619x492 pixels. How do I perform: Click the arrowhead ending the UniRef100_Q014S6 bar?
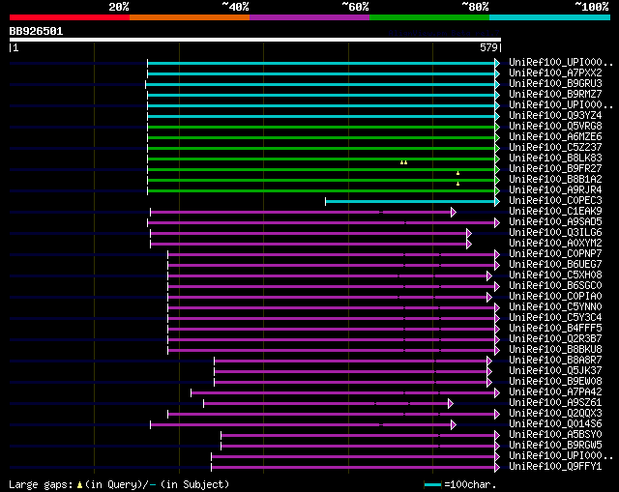[x=454, y=425]
